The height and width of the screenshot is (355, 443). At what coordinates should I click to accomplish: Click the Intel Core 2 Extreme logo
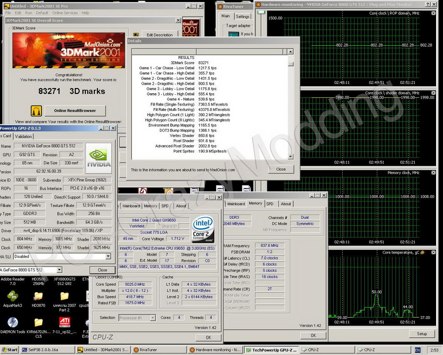pyautogui.click(x=202, y=230)
